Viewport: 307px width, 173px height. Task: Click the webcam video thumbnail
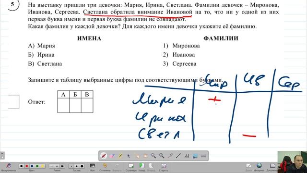click(x=292, y=162)
